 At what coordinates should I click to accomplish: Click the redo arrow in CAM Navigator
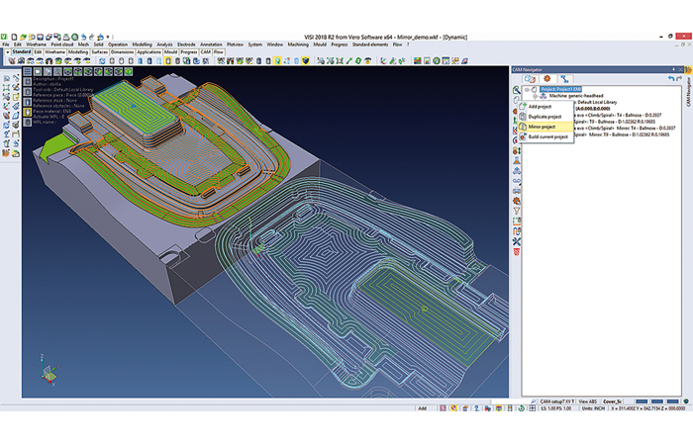680,78
